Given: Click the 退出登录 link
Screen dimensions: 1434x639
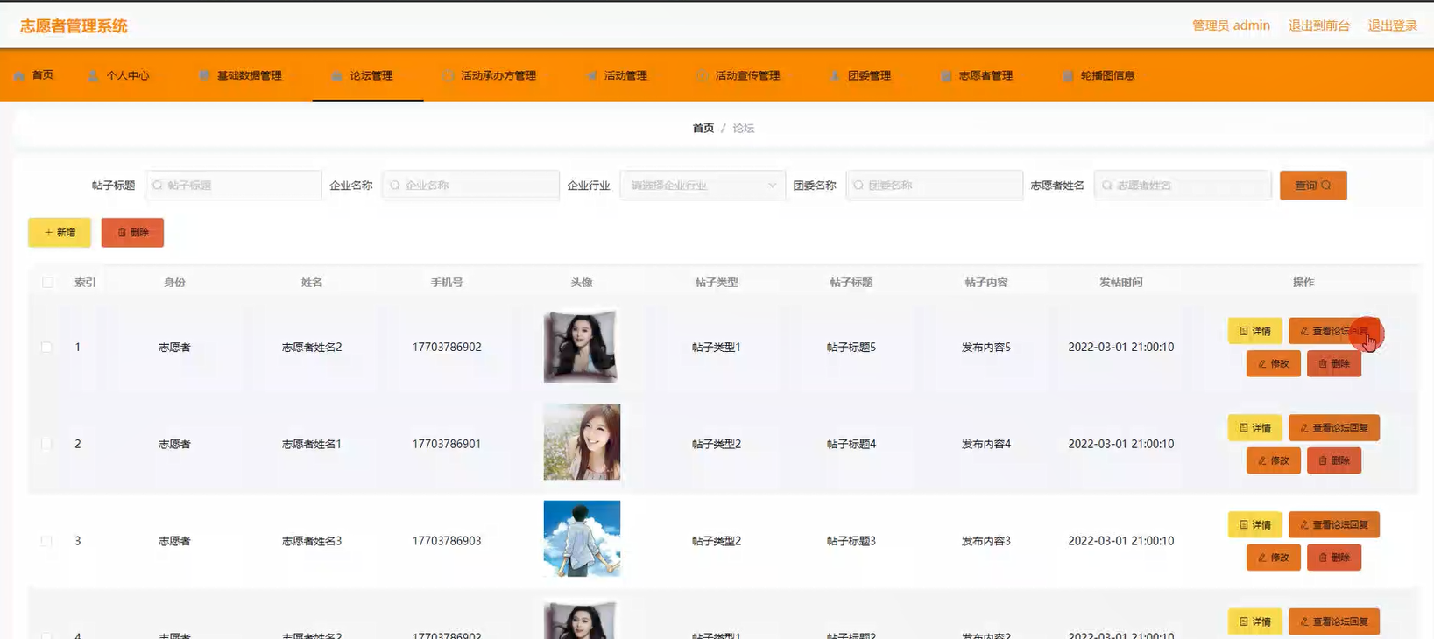Looking at the screenshot, I should click(x=1392, y=25).
